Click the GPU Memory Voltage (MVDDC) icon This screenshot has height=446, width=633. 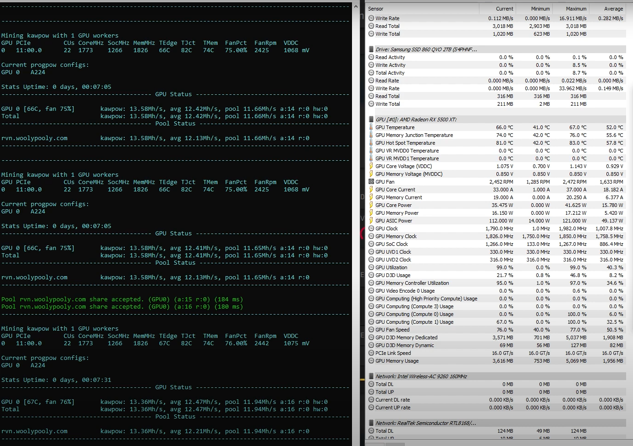pos(371,174)
